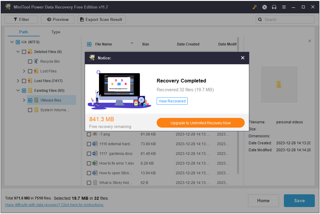
Task: Click Word icon of How to open Stick file
Action: [x=95, y=173]
